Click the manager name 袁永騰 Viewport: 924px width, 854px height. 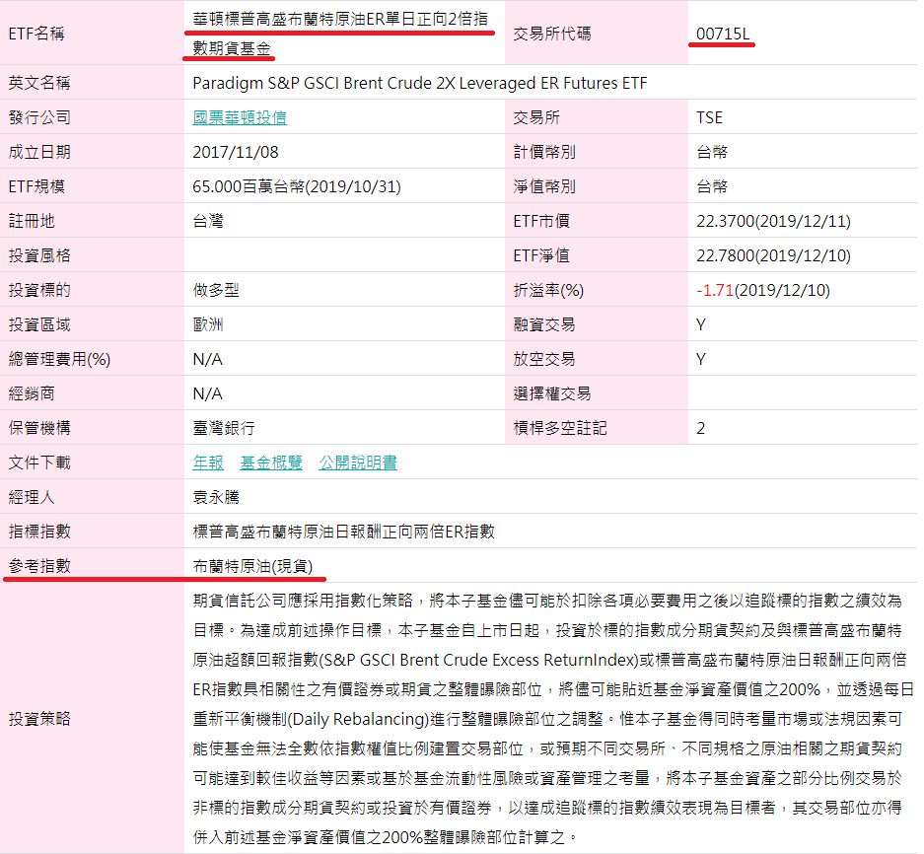[x=216, y=497]
